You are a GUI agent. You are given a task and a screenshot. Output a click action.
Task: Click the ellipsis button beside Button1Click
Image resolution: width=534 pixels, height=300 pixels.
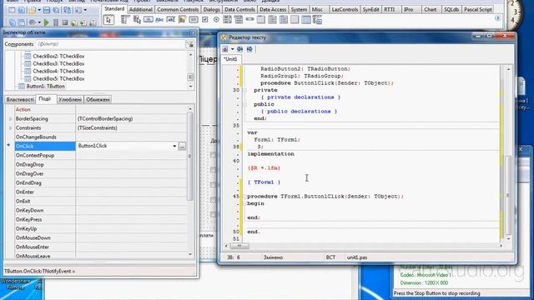(x=182, y=147)
